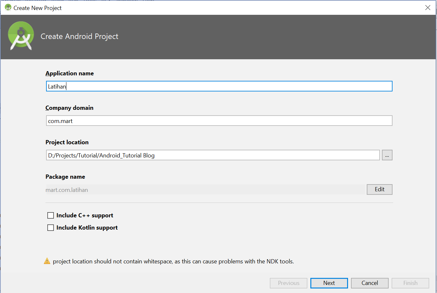The height and width of the screenshot is (293, 437).
Task: Click the green Android mascot header icon
Action: pyautogui.click(x=21, y=35)
